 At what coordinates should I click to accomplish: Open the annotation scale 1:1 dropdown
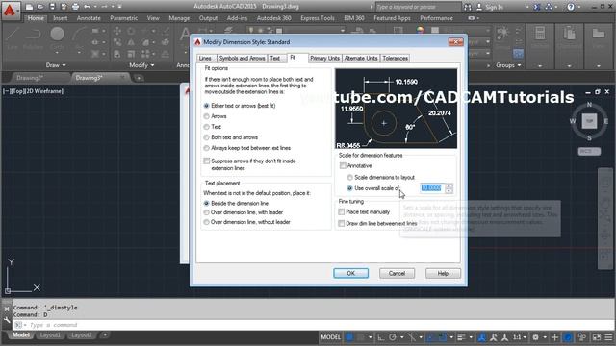(520, 337)
